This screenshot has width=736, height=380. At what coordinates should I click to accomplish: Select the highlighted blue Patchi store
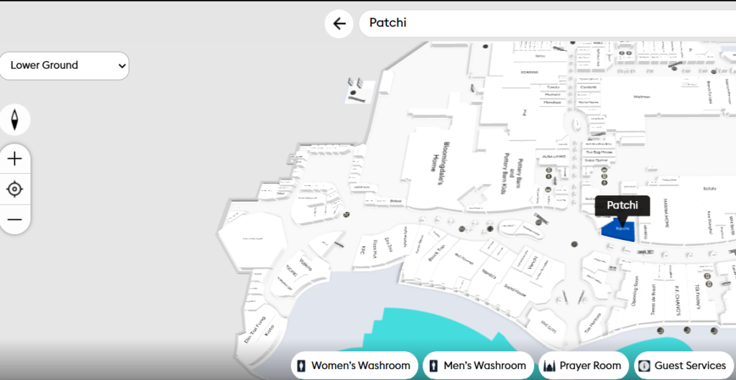coord(619,231)
